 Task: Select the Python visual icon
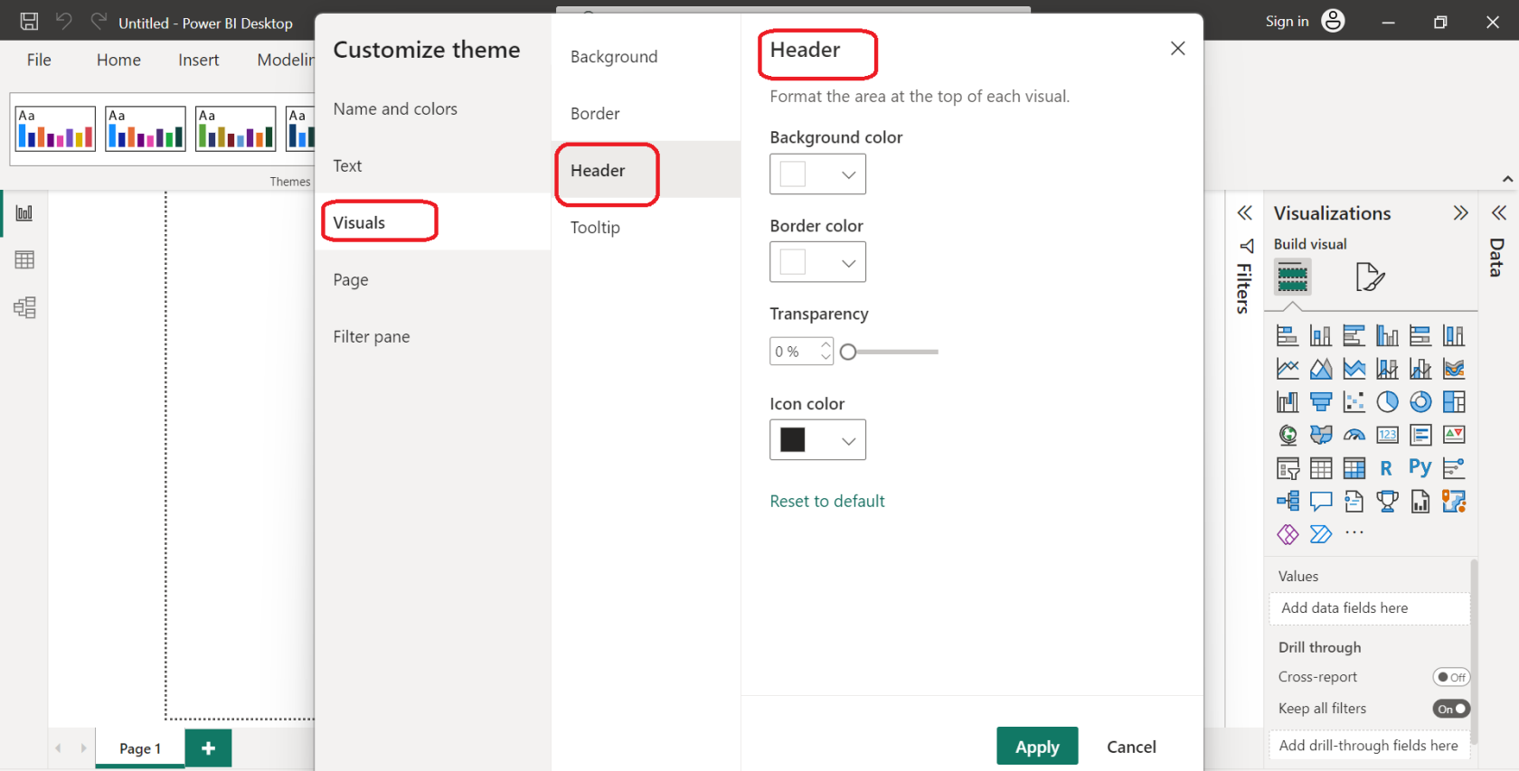[x=1420, y=468]
